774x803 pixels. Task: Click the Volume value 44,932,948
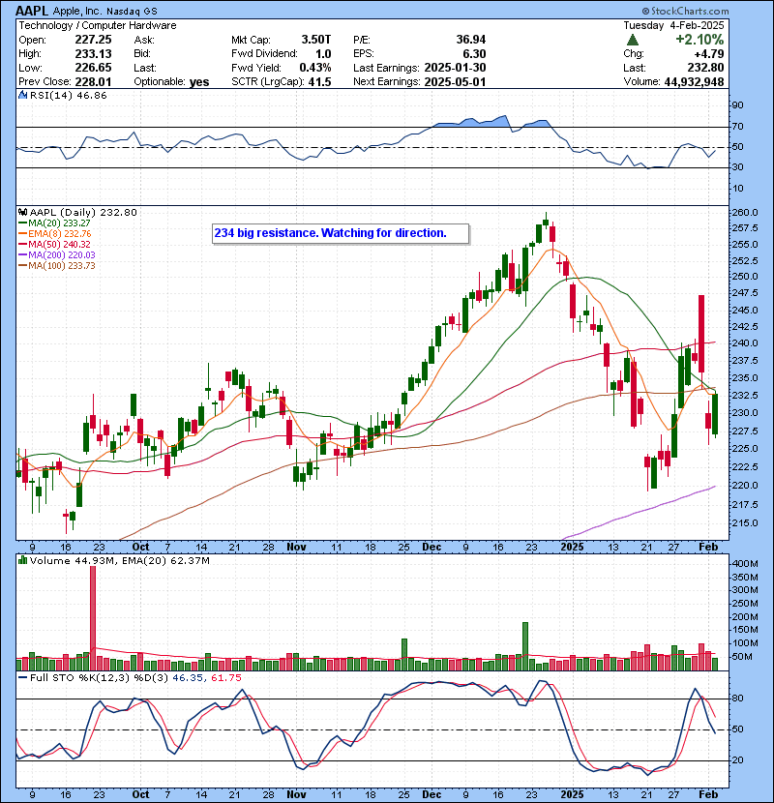(694, 81)
